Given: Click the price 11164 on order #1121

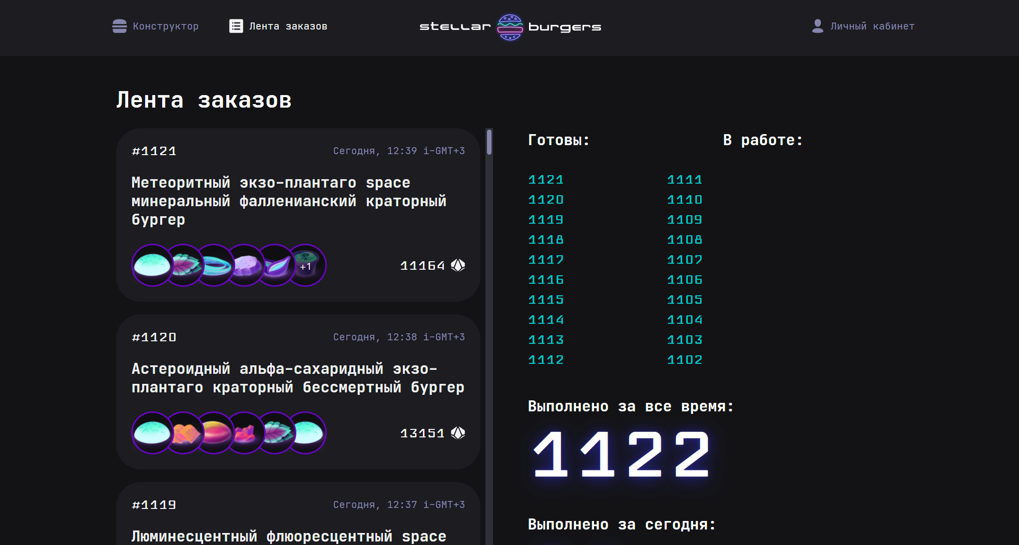Looking at the screenshot, I should [422, 266].
